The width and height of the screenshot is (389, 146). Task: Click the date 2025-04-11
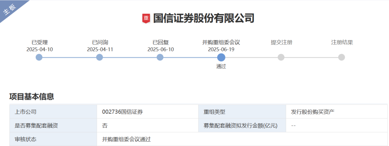(x=100, y=50)
